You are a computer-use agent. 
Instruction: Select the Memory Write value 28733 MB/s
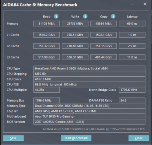click(x=75, y=24)
